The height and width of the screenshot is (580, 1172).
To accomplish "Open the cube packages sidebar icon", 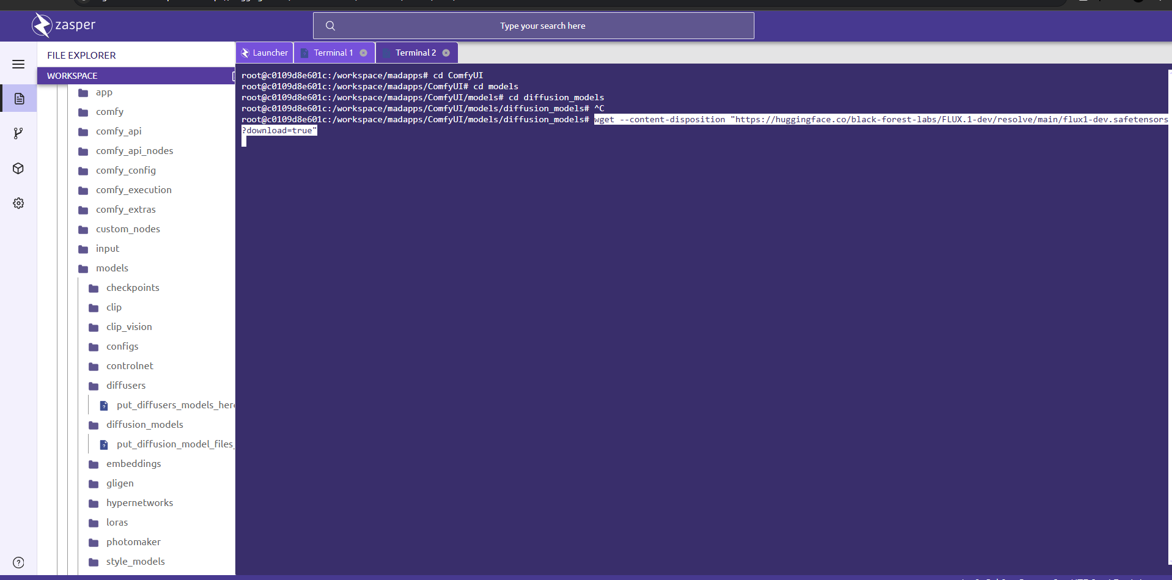I will [x=18, y=168].
